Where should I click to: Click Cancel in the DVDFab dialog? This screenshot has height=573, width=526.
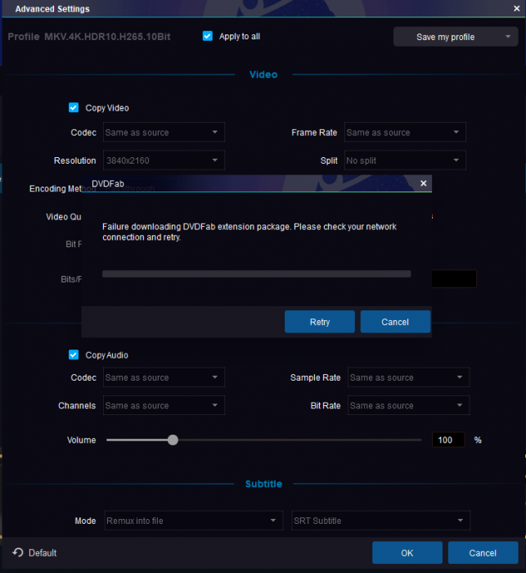(x=395, y=322)
